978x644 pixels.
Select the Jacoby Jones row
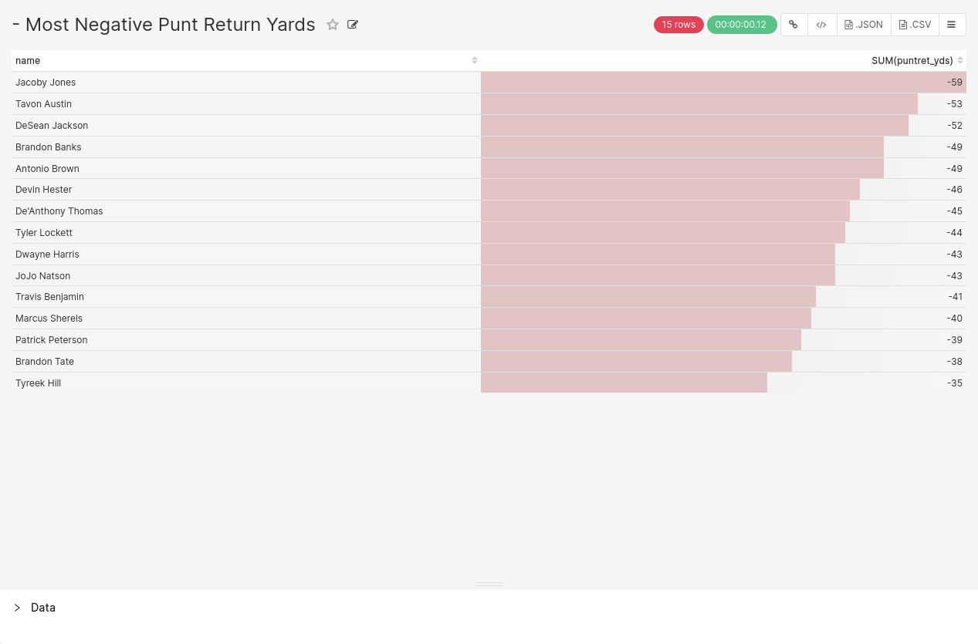(x=489, y=83)
